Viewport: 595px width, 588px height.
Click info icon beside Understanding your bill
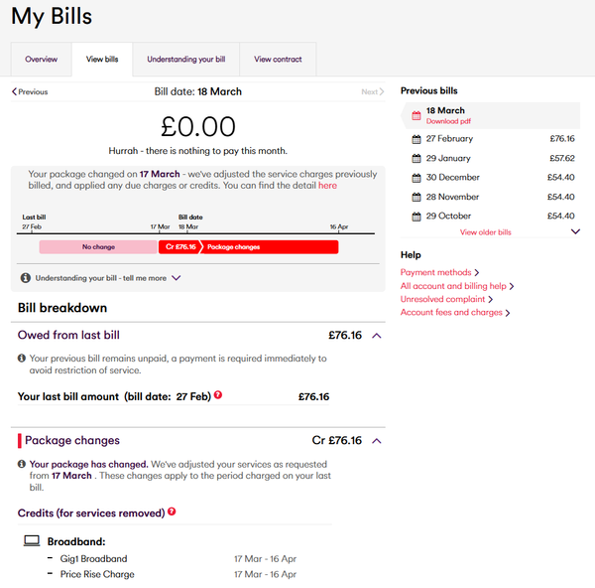tap(26, 278)
